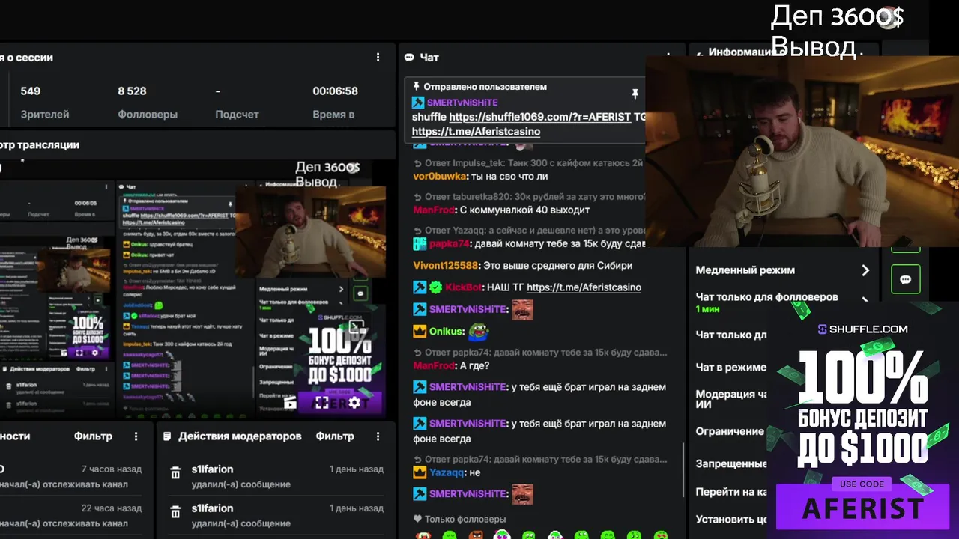The width and height of the screenshot is (959, 539).
Task: Open the session info three-dot menu
Action: [x=378, y=58]
